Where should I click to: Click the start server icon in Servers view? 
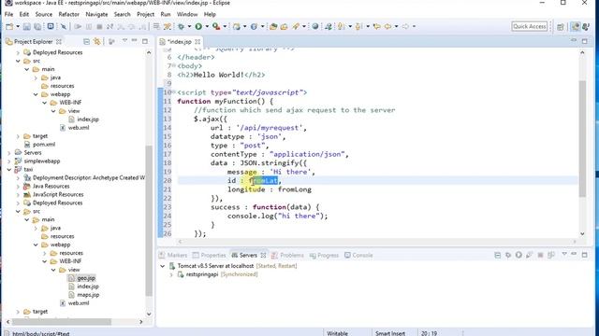pyautogui.click(x=519, y=255)
